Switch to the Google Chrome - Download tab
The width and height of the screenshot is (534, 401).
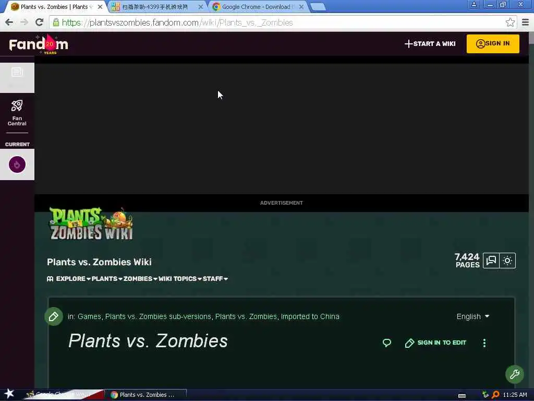coord(256,7)
